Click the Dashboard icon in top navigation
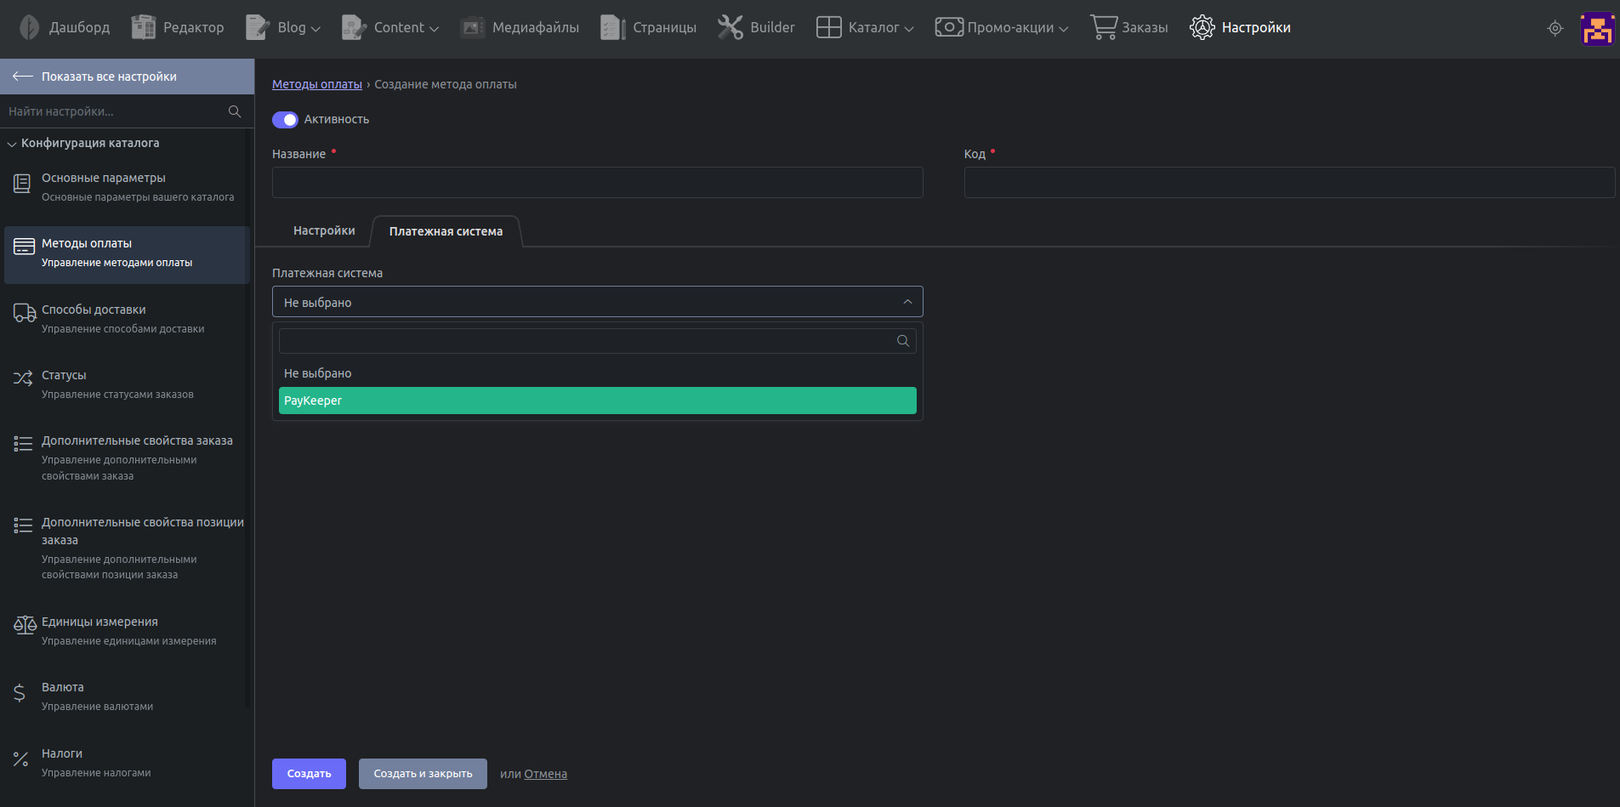This screenshot has width=1620, height=807. (x=30, y=27)
